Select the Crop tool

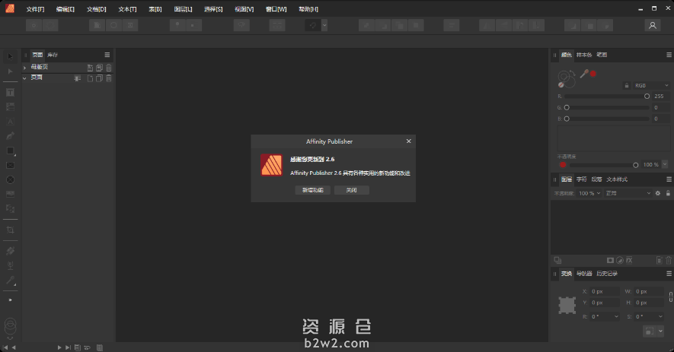[x=11, y=230]
